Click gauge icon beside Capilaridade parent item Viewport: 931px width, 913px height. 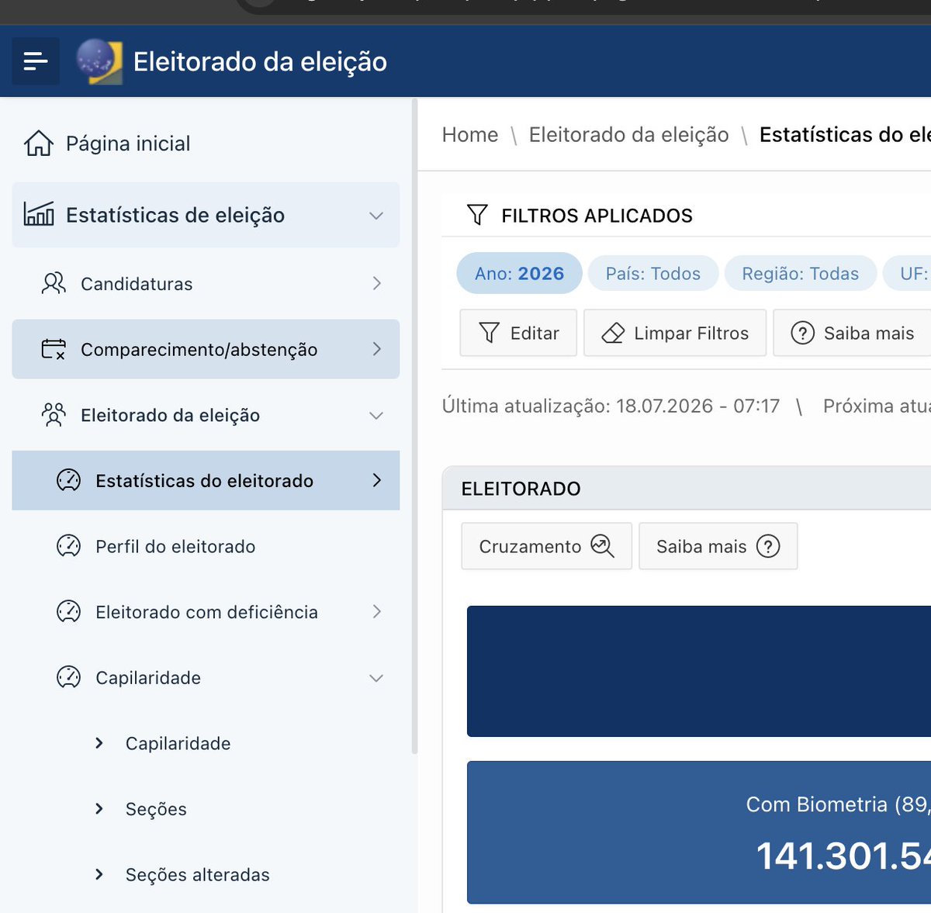coord(68,677)
